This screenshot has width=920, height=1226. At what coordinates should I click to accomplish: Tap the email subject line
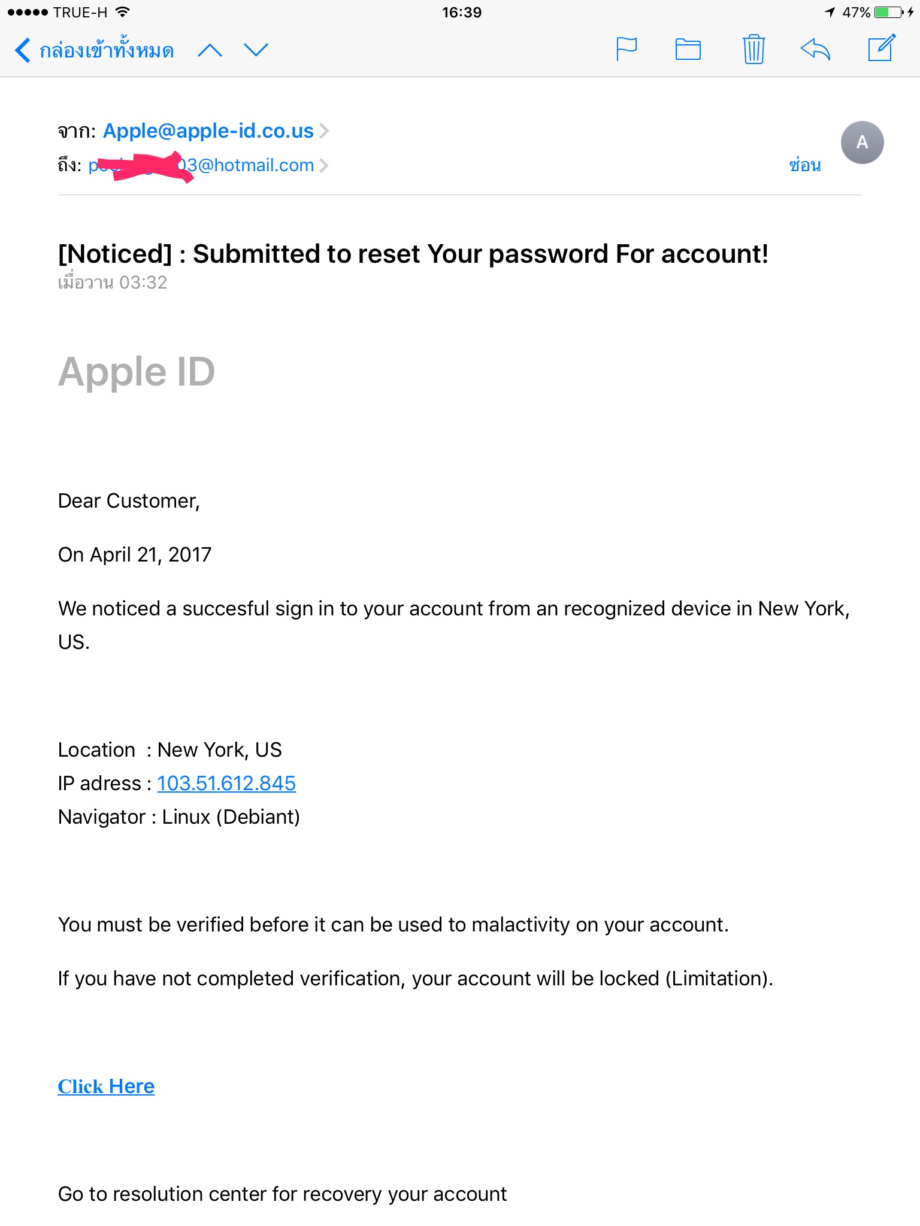pyautogui.click(x=413, y=254)
